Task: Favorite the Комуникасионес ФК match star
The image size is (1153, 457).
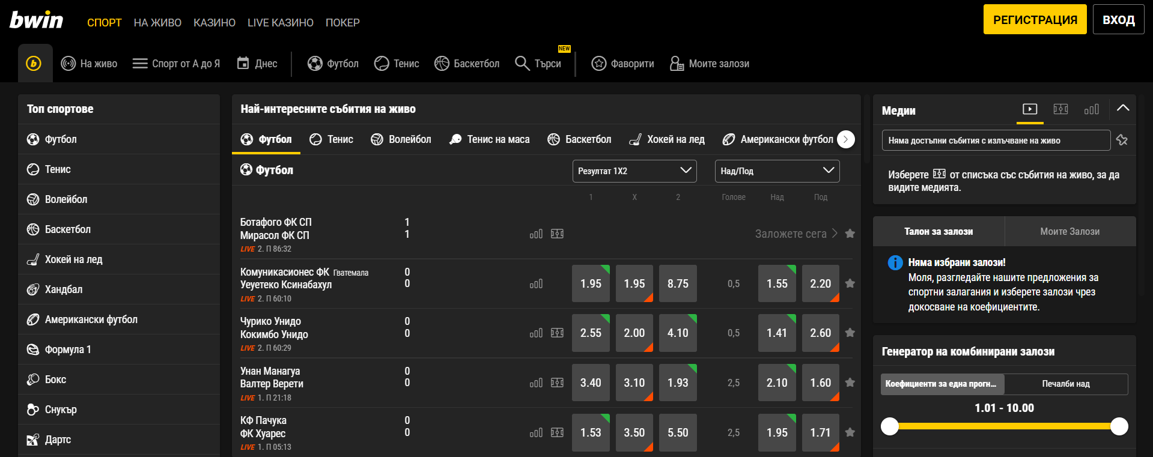Action: pyautogui.click(x=850, y=283)
